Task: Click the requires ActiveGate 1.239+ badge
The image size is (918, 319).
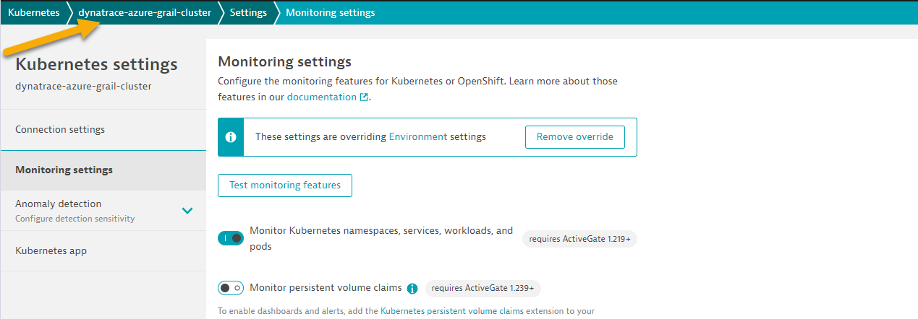Action: [x=483, y=289]
